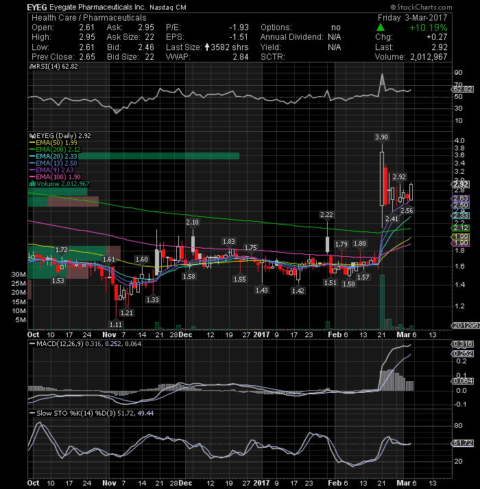Click the 30M volume axis label
The height and width of the screenshot is (489, 480).
click(19, 275)
